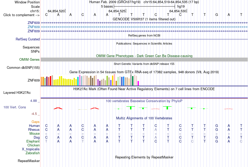Open the OMIM Genes track label
This screenshot has width=248, height=167.
[x=29, y=59]
